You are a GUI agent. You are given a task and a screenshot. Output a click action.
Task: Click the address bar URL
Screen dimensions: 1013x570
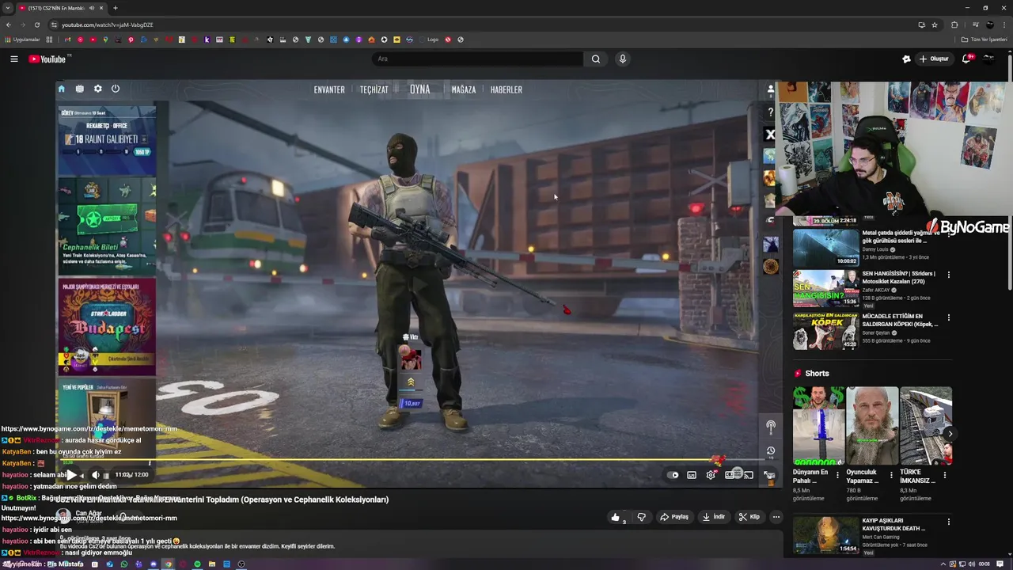point(108,25)
